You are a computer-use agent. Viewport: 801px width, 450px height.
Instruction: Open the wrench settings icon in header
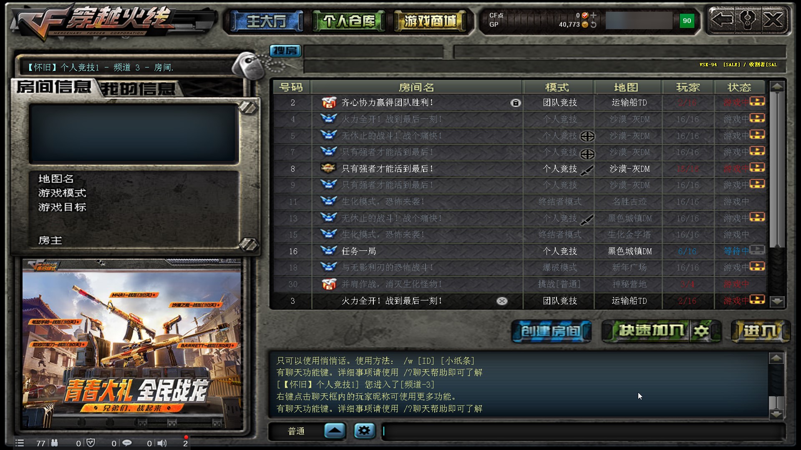[x=747, y=20]
